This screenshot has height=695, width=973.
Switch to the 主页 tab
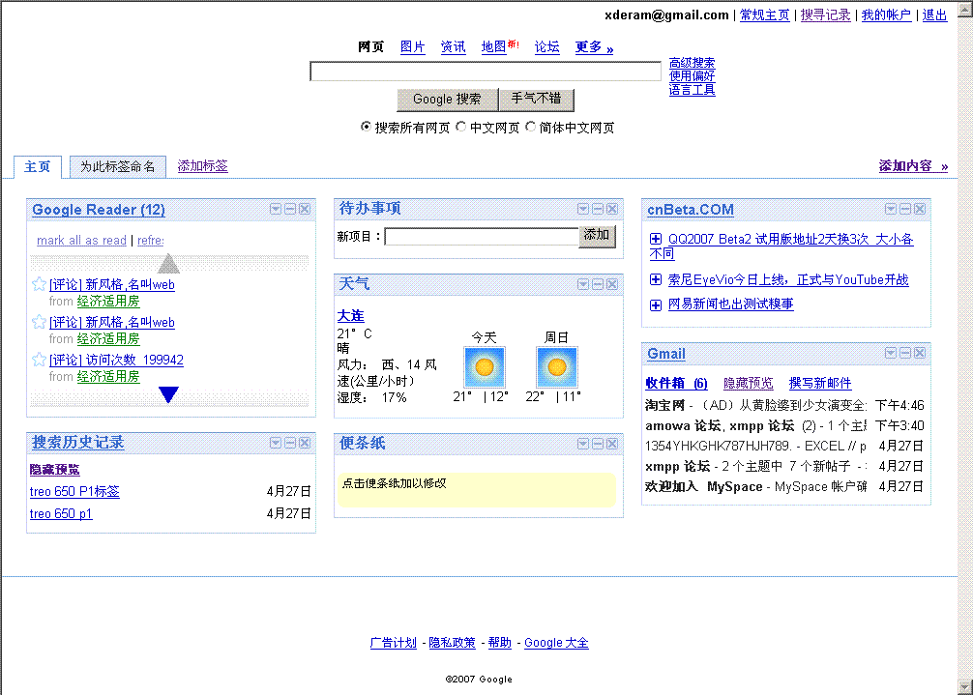(37, 167)
